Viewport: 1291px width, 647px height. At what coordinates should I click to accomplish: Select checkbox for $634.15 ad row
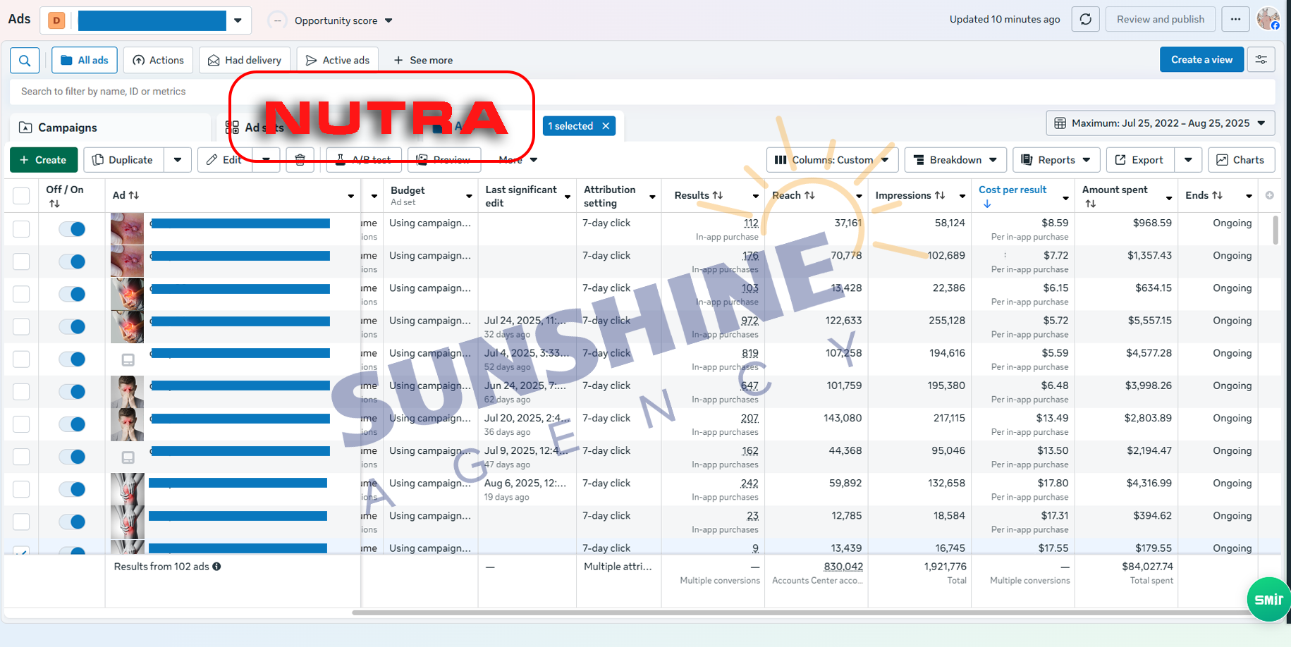21,294
